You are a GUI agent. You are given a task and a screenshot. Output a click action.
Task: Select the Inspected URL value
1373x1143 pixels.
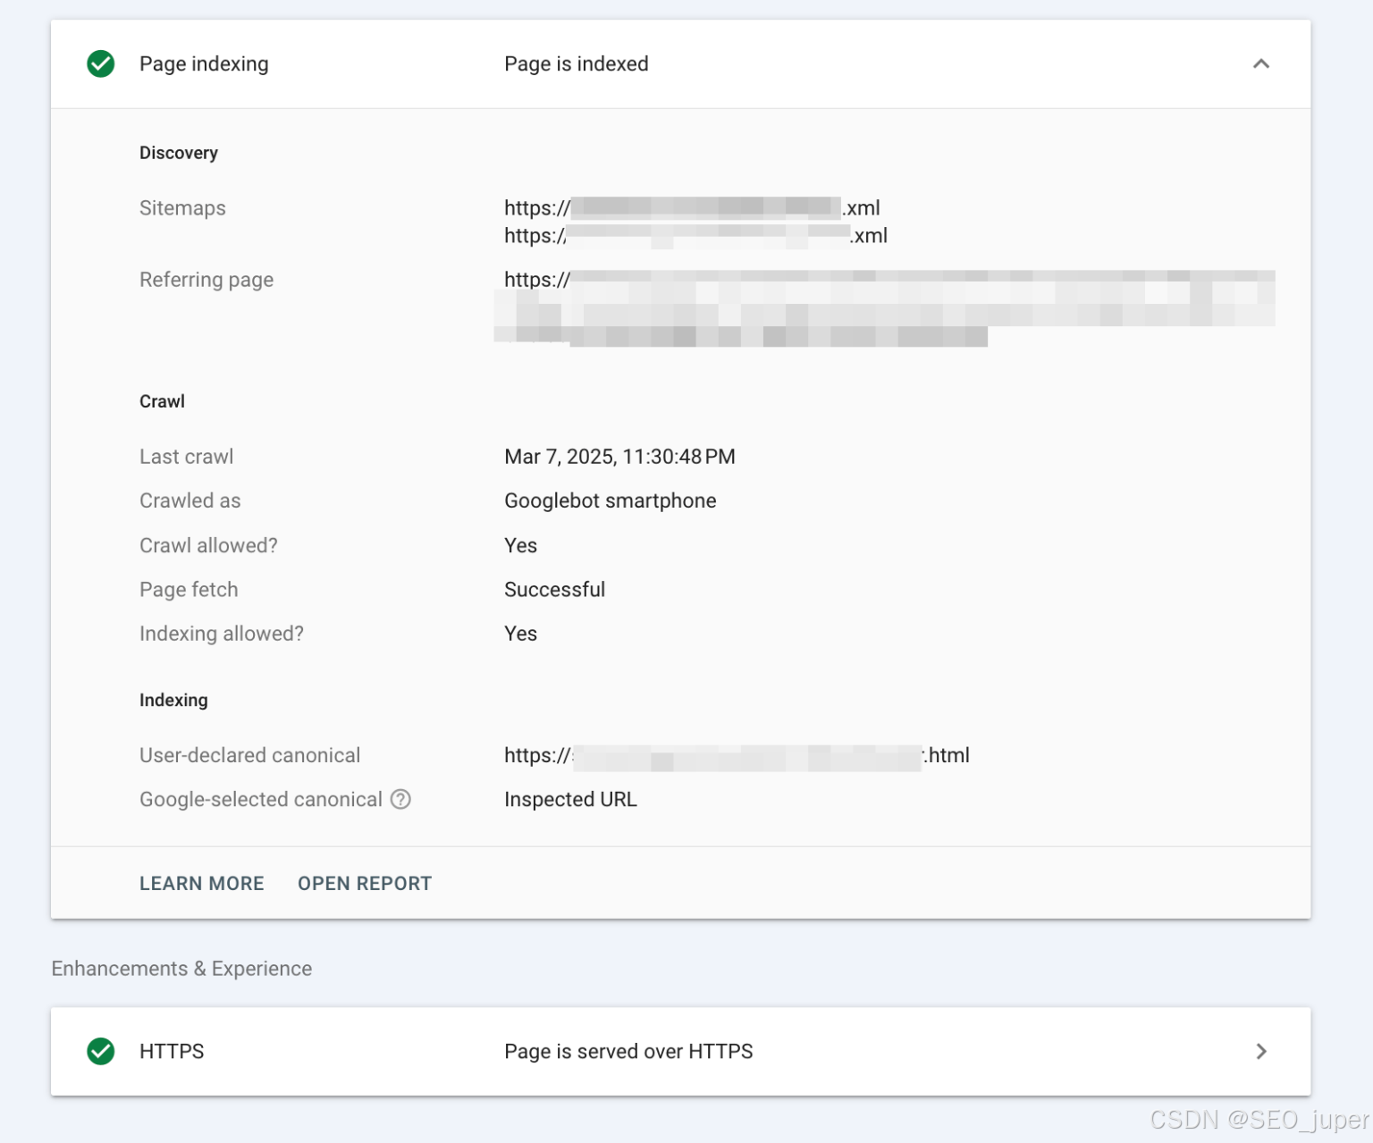[570, 799]
